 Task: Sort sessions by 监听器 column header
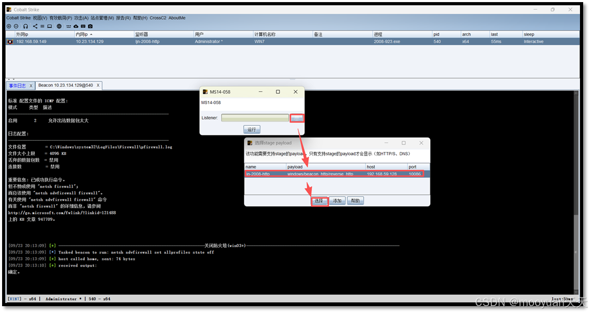163,34
